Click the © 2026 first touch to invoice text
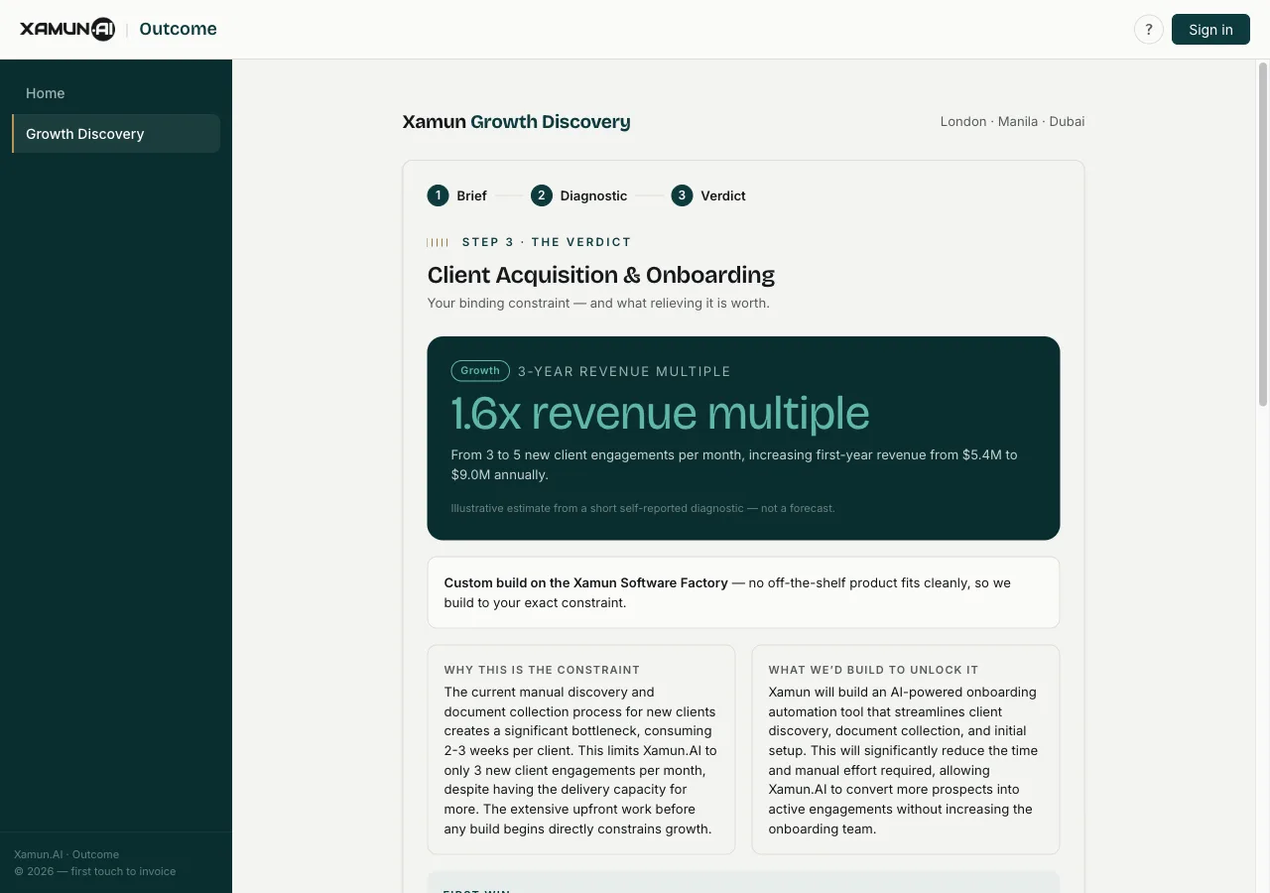 tap(95, 871)
